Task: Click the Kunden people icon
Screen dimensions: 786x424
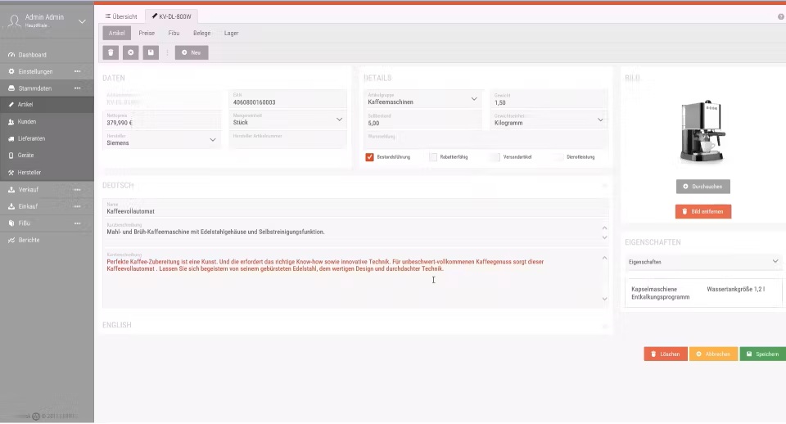Action: pos(11,122)
